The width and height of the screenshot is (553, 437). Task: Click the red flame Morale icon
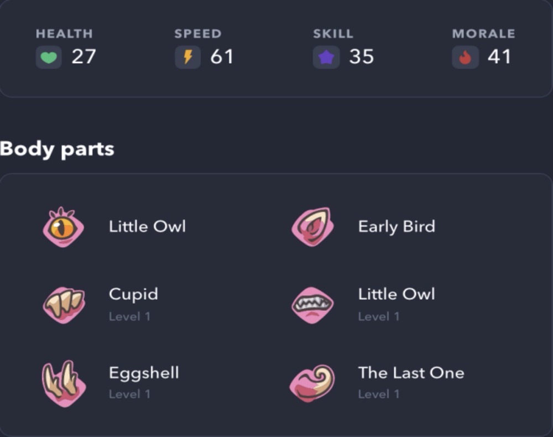465,57
